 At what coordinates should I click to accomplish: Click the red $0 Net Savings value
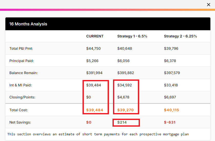pyautogui.click(x=89, y=122)
